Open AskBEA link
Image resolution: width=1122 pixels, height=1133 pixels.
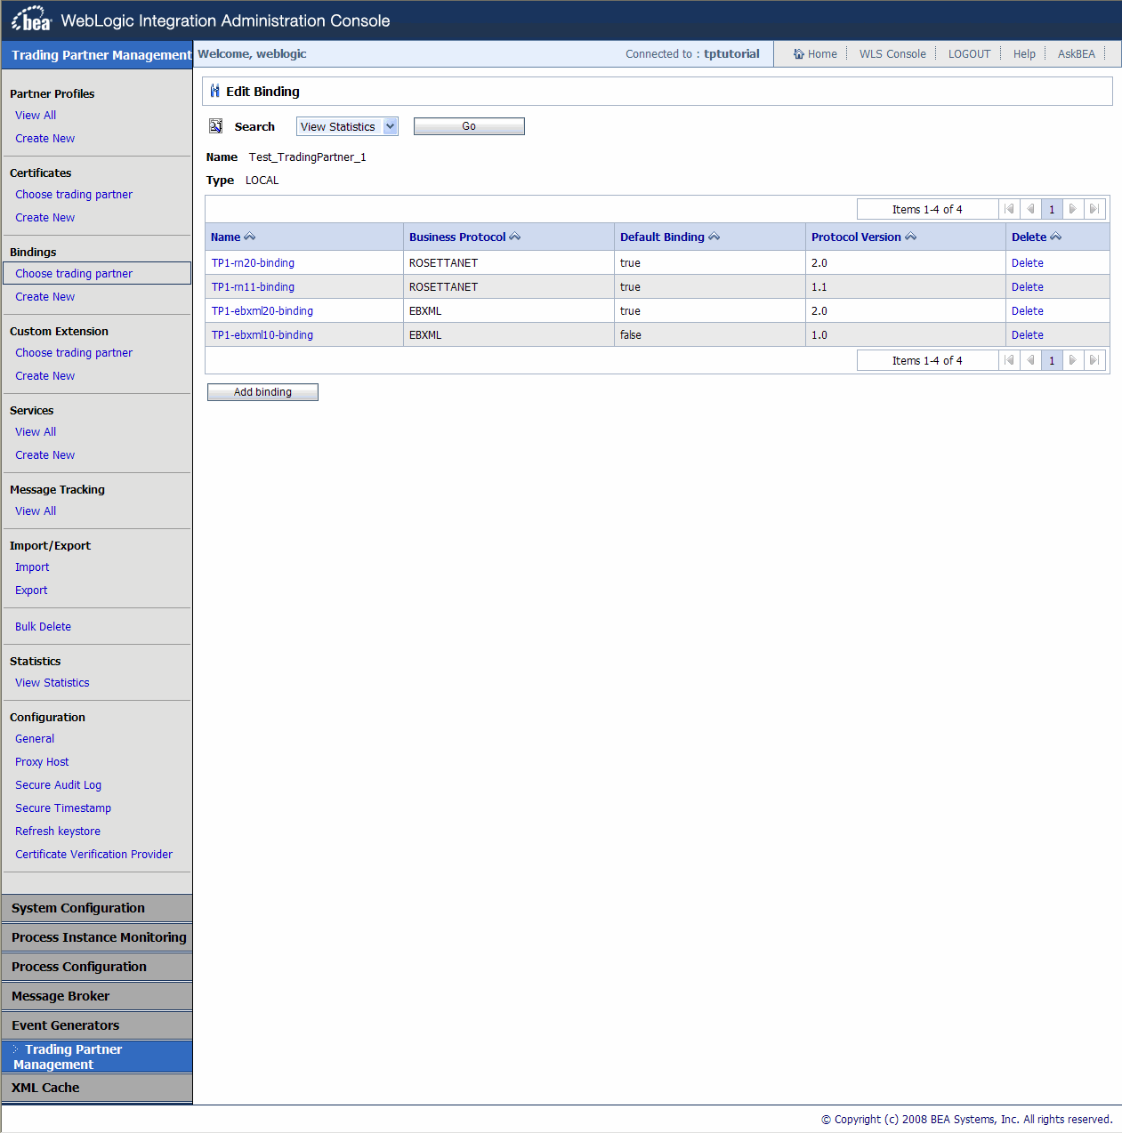point(1076,54)
